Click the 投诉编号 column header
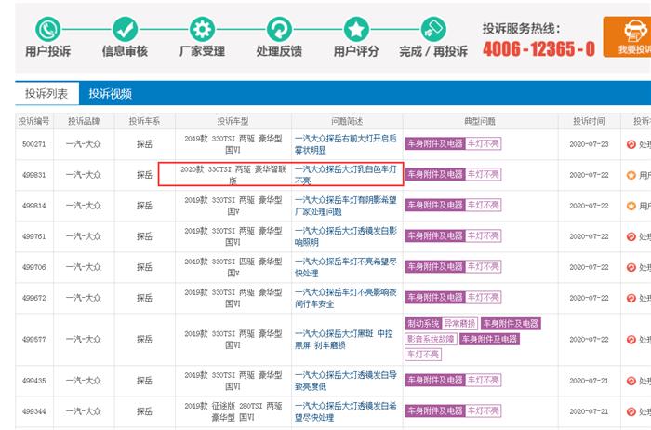651x430 pixels. [34, 121]
